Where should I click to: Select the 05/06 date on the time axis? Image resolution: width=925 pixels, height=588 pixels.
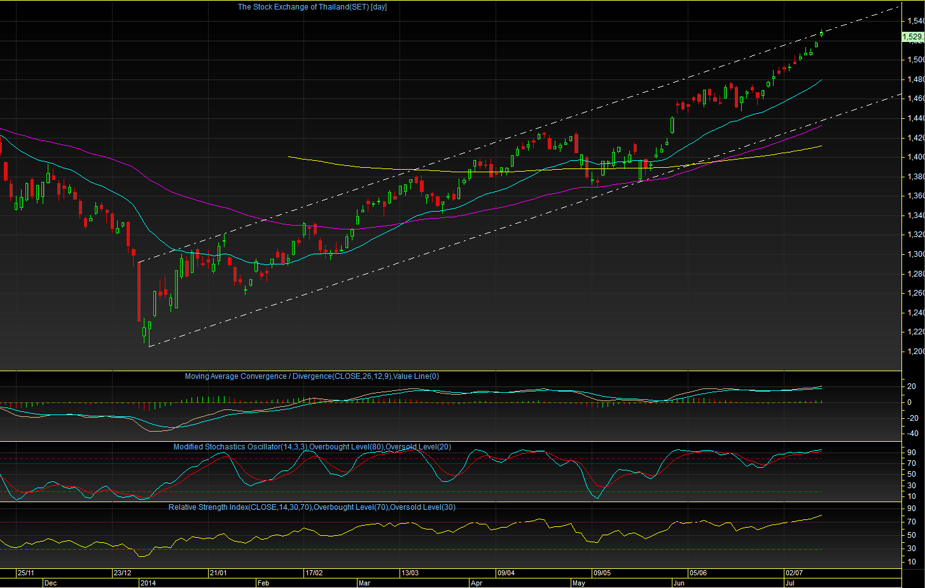point(698,573)
